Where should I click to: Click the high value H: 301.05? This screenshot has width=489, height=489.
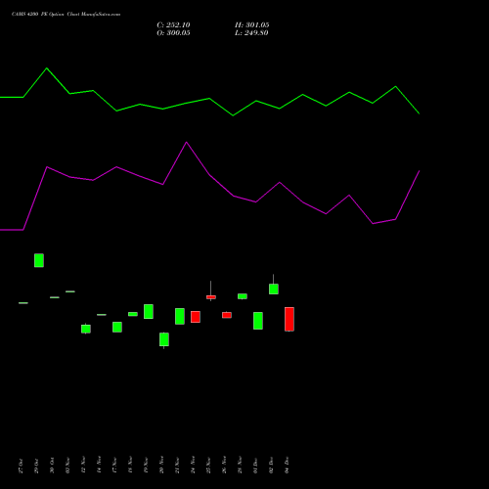point(252,25)
